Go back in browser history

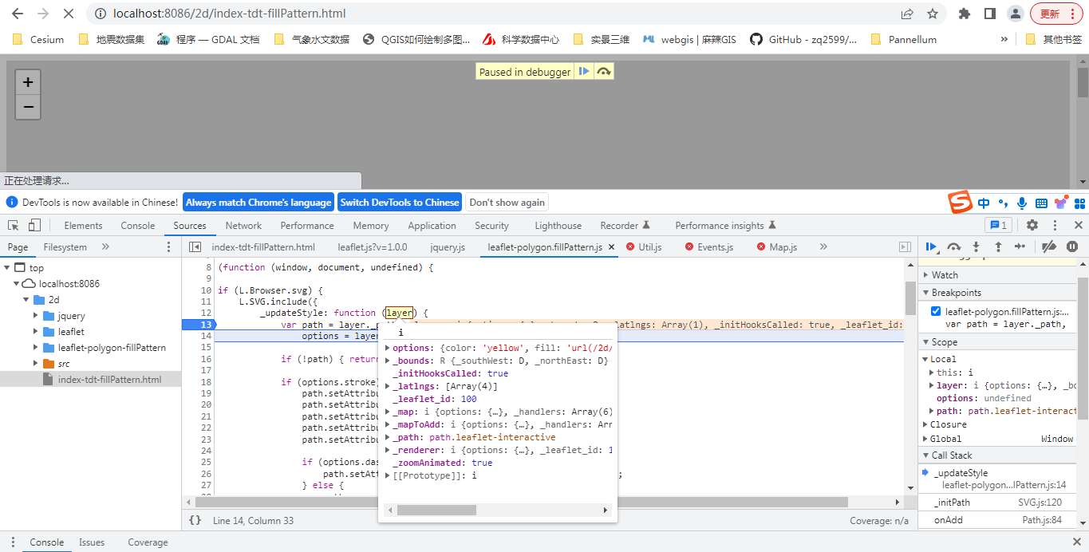(18, 14)
